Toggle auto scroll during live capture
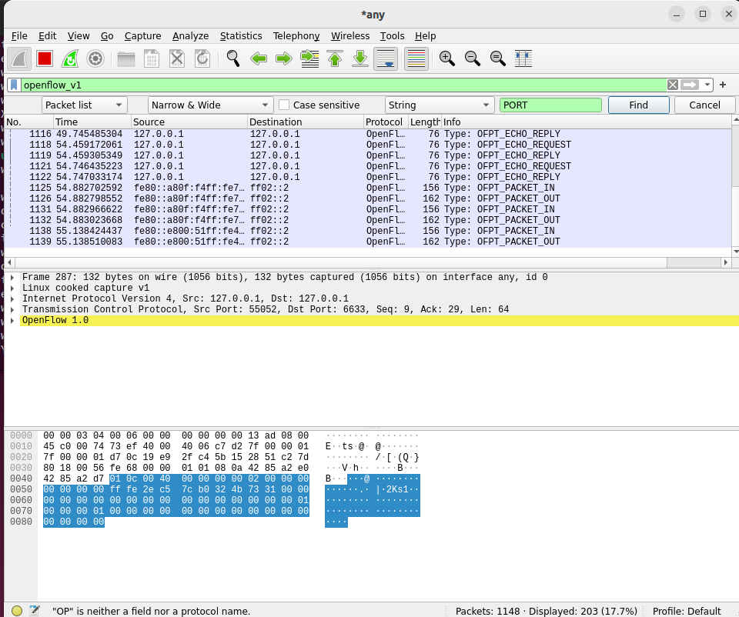This screenshot has width=739, height=617. 386,59
